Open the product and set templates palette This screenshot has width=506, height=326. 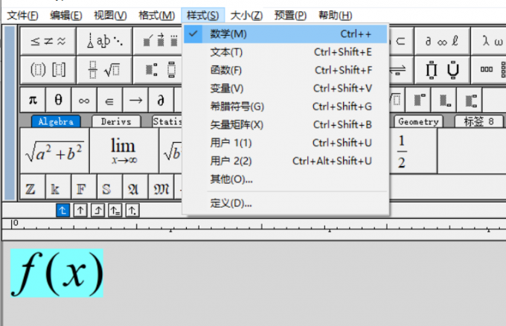pos(442,70)
